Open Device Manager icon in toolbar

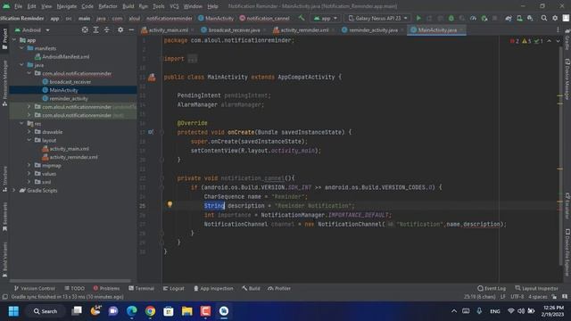[x=519, y=18]
